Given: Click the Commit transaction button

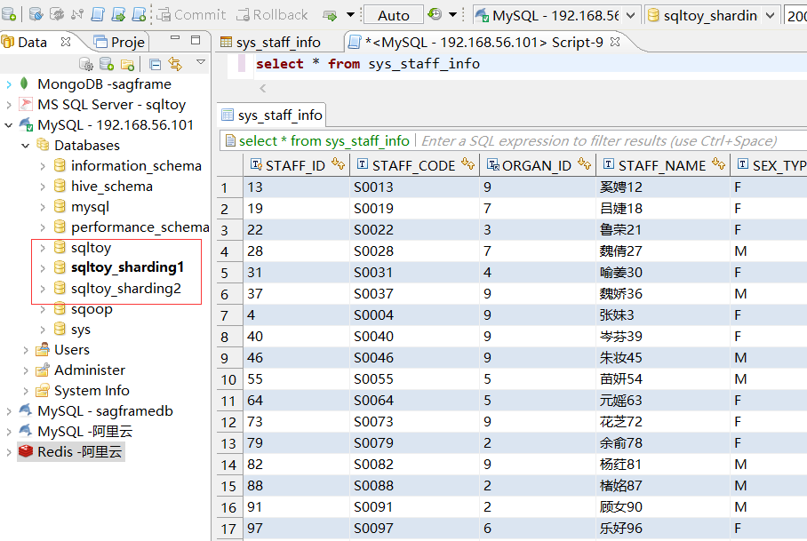Looking at the screenshot, I should pos(190,14).
